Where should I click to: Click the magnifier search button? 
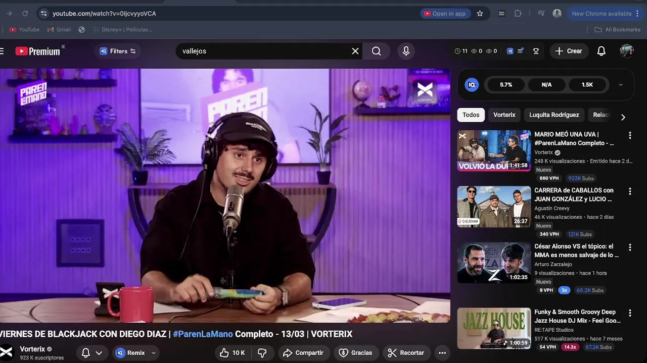pos(377,51)
